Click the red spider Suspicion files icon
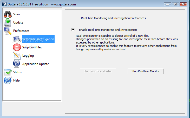 (x=17, y=47)
